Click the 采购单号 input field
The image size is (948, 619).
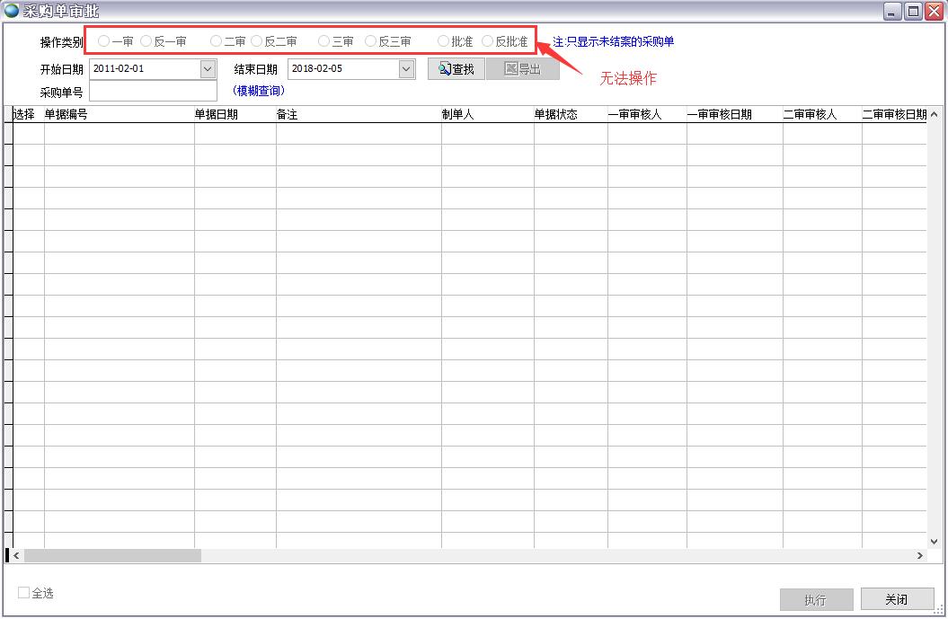point(153,92)
